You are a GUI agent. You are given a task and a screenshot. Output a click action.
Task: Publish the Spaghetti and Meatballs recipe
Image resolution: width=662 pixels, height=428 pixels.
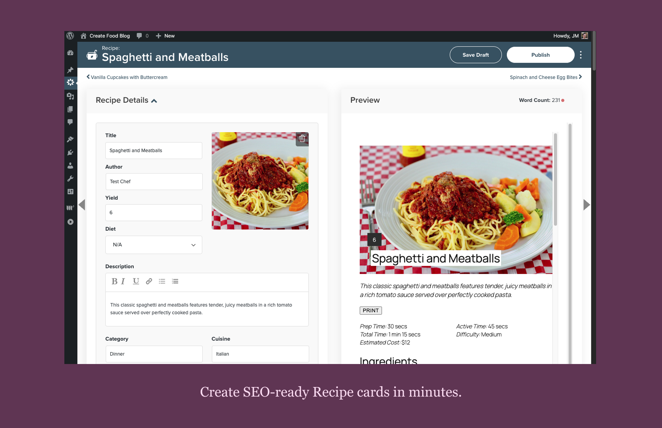pyautogui.click(x=540, y=55)
